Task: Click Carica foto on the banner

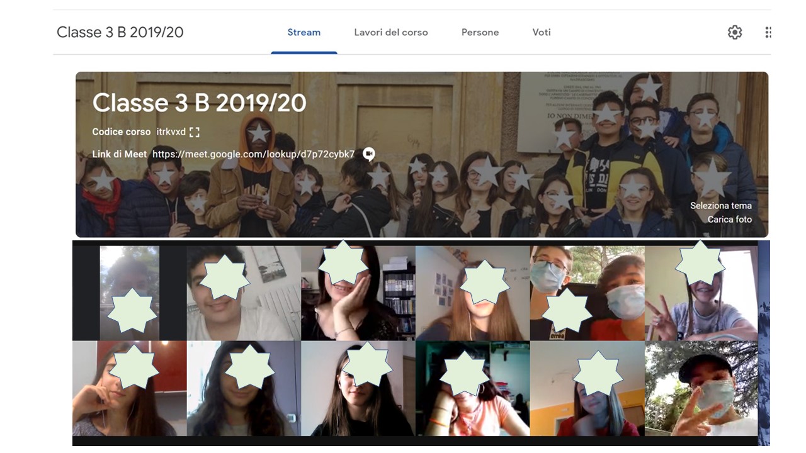Action: coord(730,220)
